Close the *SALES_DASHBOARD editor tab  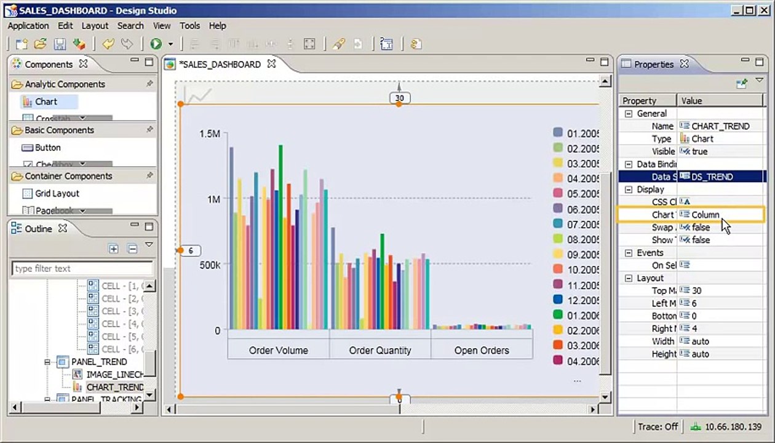pyautogui.click(x=271, y=64)
